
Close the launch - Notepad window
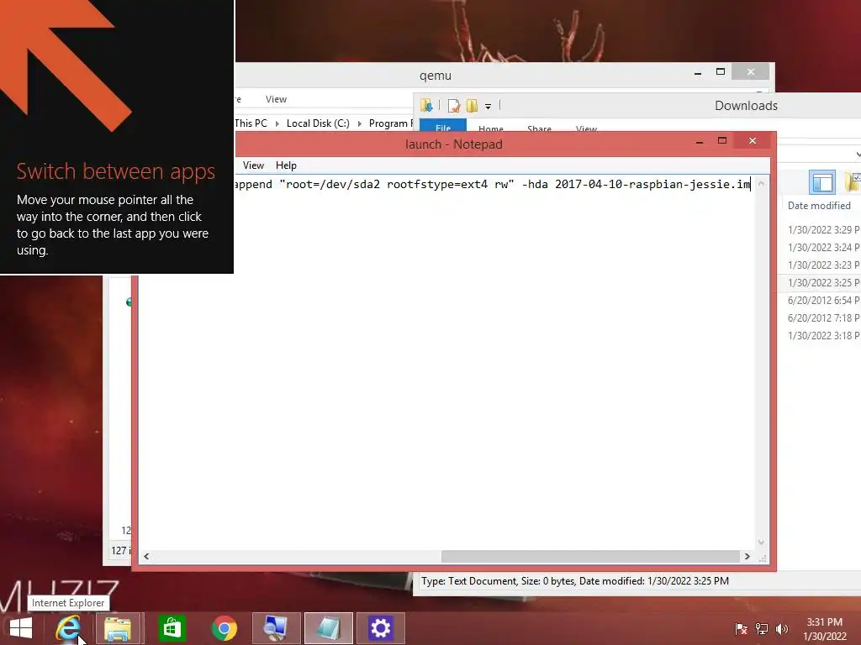tap(753, 141)
